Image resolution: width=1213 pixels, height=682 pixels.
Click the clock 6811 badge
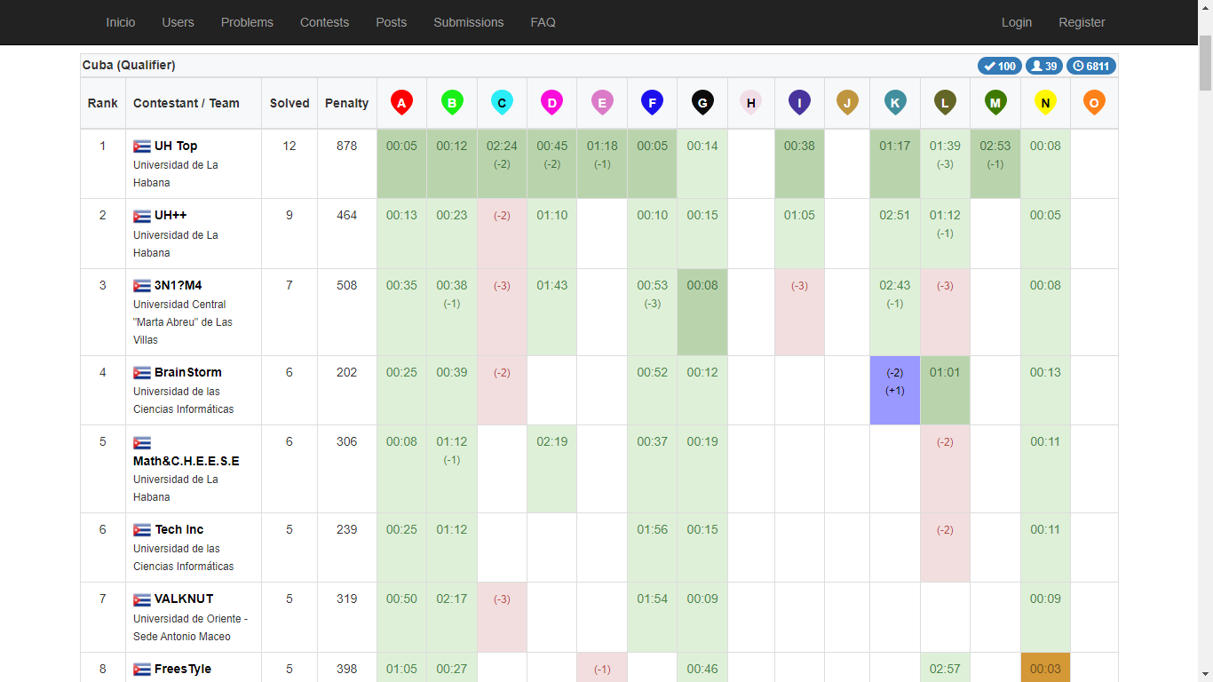[1091, 66]
